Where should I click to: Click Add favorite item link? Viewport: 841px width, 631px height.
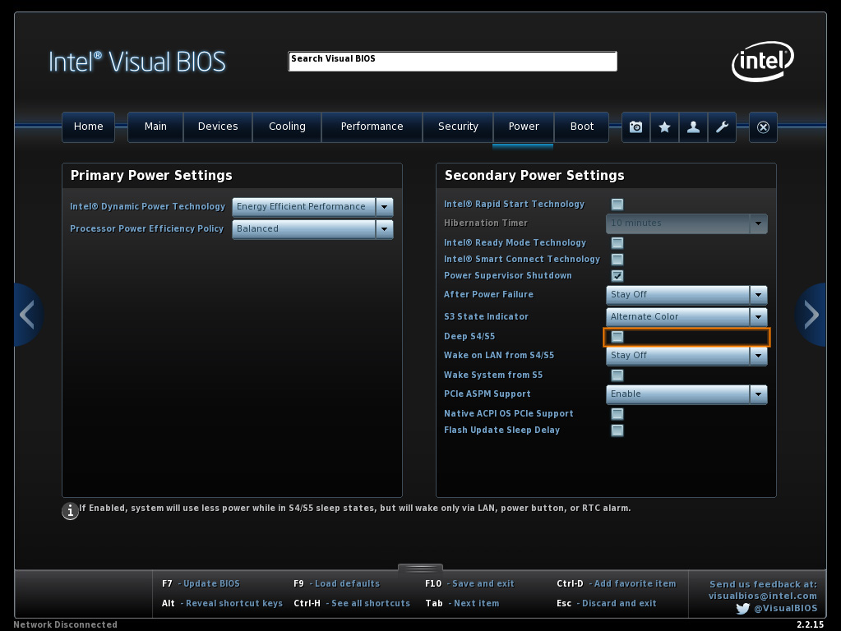pyautogui.click(x=635, y=584)
